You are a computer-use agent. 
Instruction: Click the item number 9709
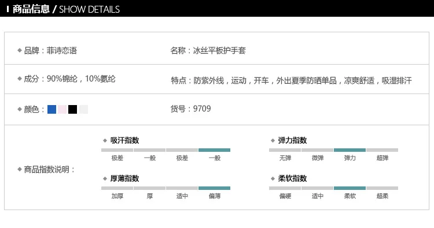tap(202, 109)
